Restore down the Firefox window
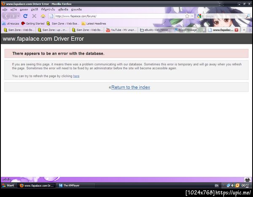The image size is (253, 197). pyautogui.click(x=245, y=4)
